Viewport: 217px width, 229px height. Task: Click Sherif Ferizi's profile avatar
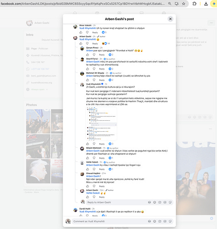pos(82,60)
